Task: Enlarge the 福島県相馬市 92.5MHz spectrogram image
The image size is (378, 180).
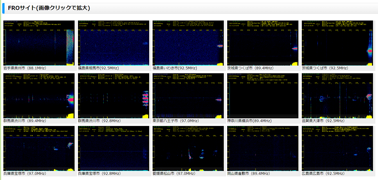Action: coord(113,43)
